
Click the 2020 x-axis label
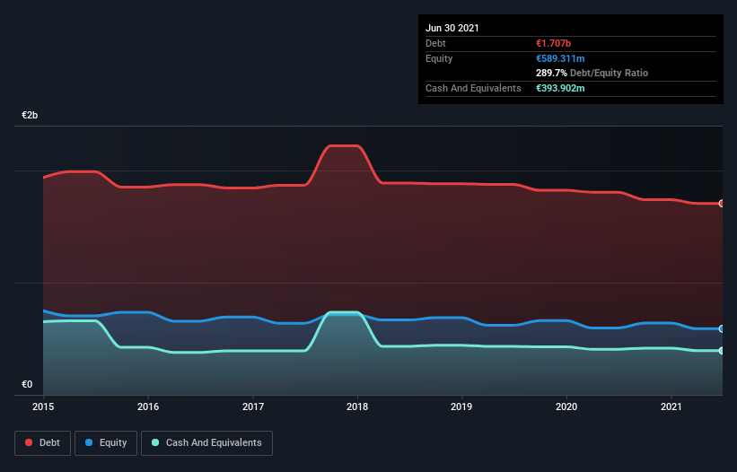click(566, 406)
